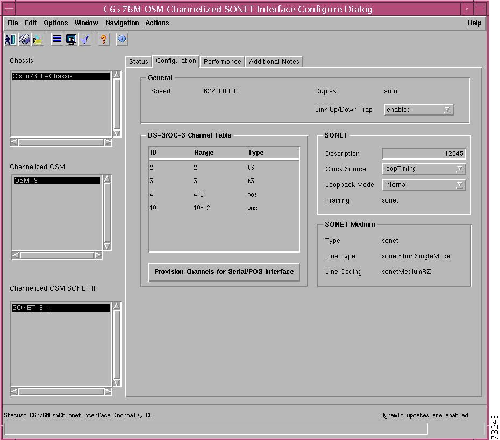This screenshot has width=500, height=440.
Task: Click the printer icon in toolbar
Action: (x=24, y=40)
